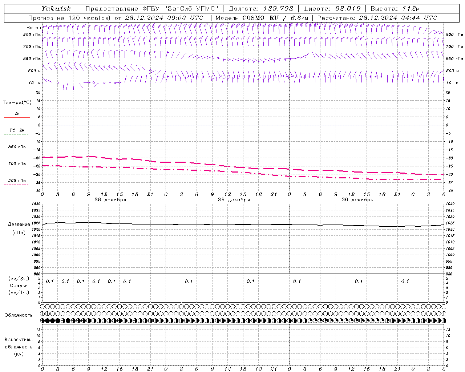Click the Ветер wind panel label
465x372 pixels.
[x=34, y=28]
